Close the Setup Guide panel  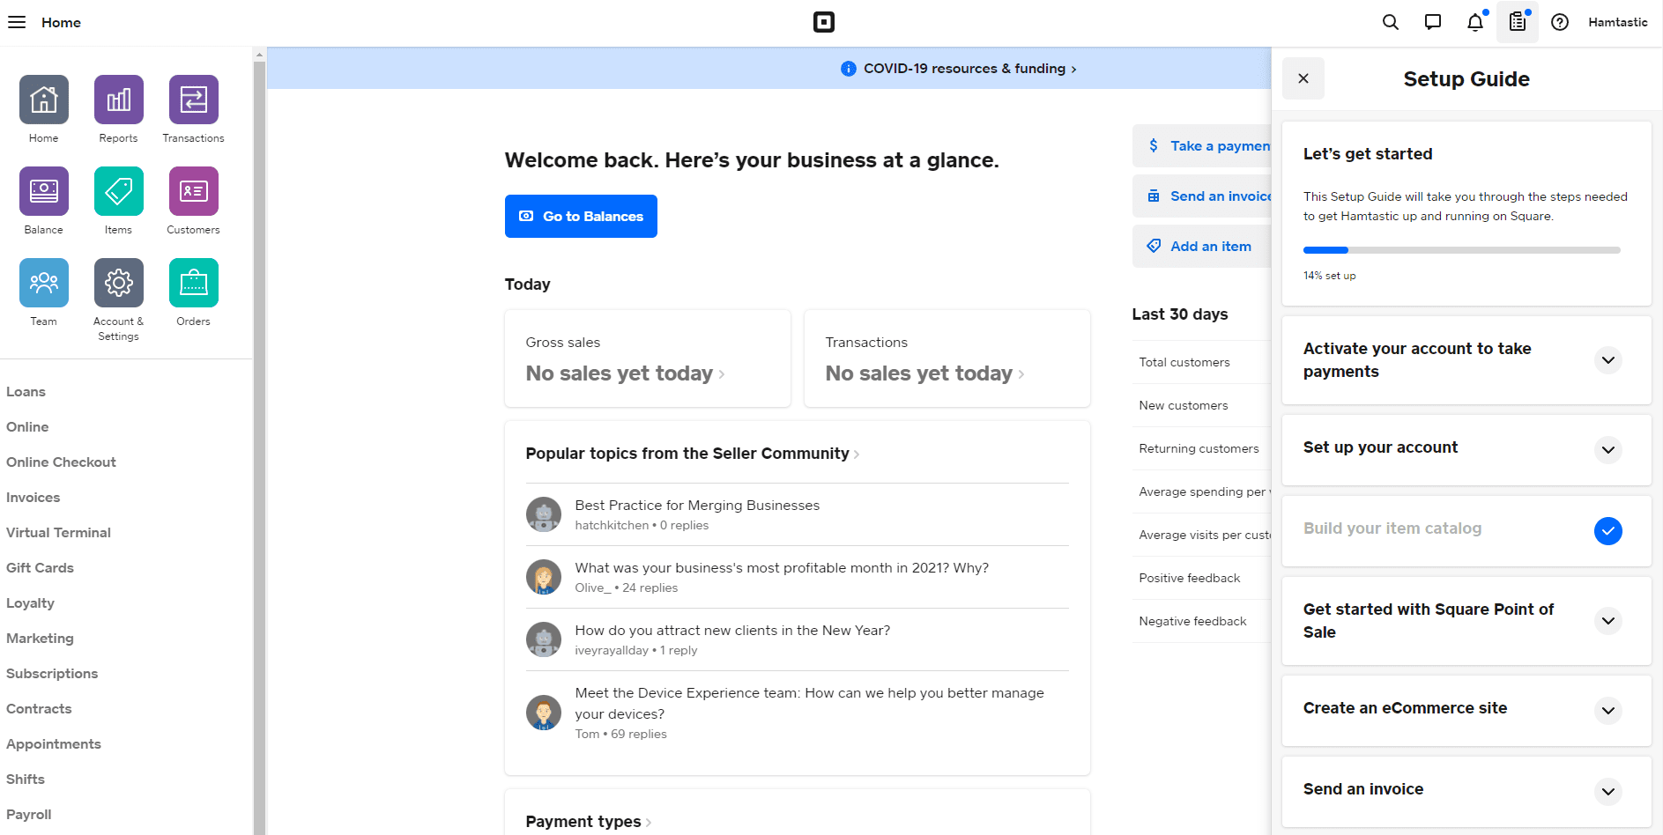point(1303,78)
